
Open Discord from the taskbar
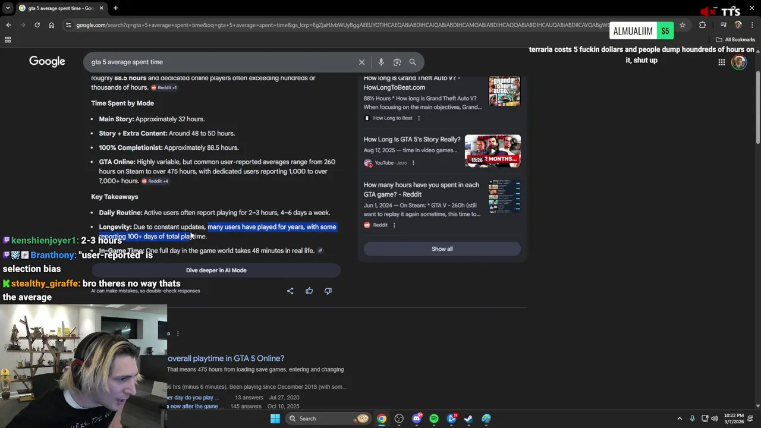[x=417, y=418]
